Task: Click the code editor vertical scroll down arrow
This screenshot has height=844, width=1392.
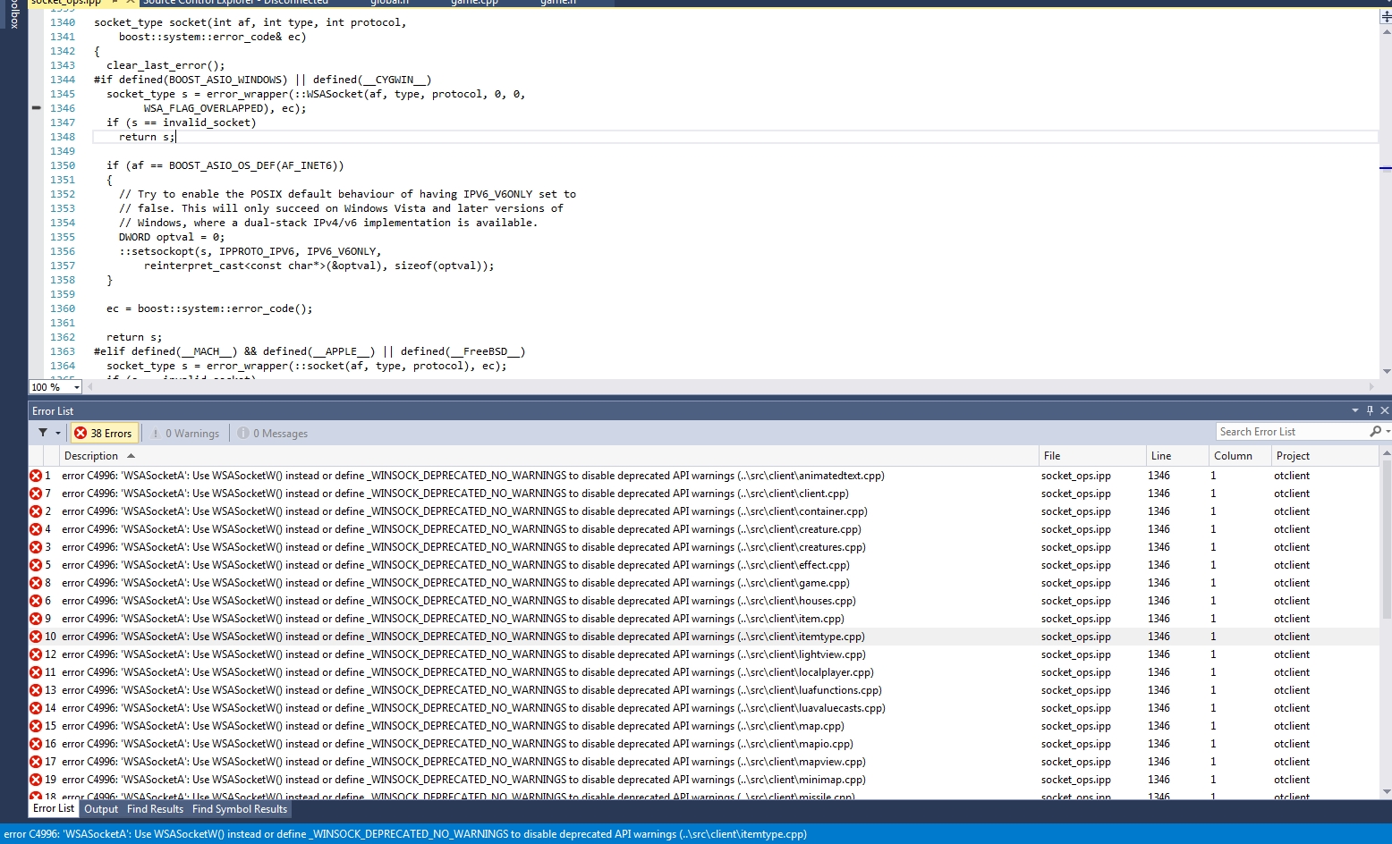Action: 1386,372
